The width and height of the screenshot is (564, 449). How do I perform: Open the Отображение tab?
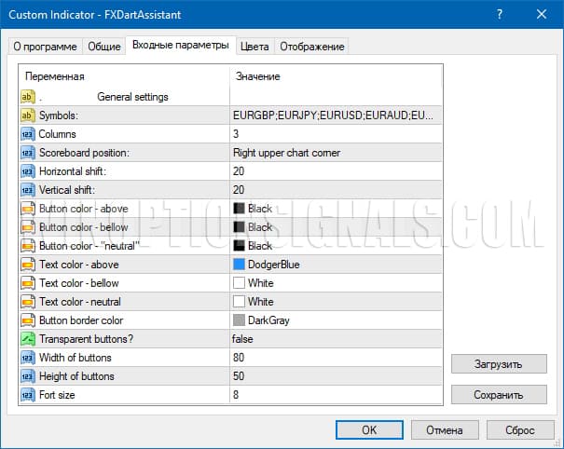(312, 47)
